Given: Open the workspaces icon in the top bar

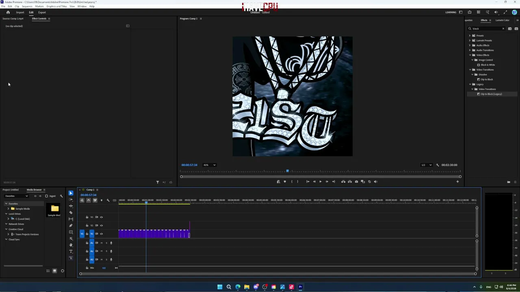Looking at the screenshot, I should (x=461, y=12).
